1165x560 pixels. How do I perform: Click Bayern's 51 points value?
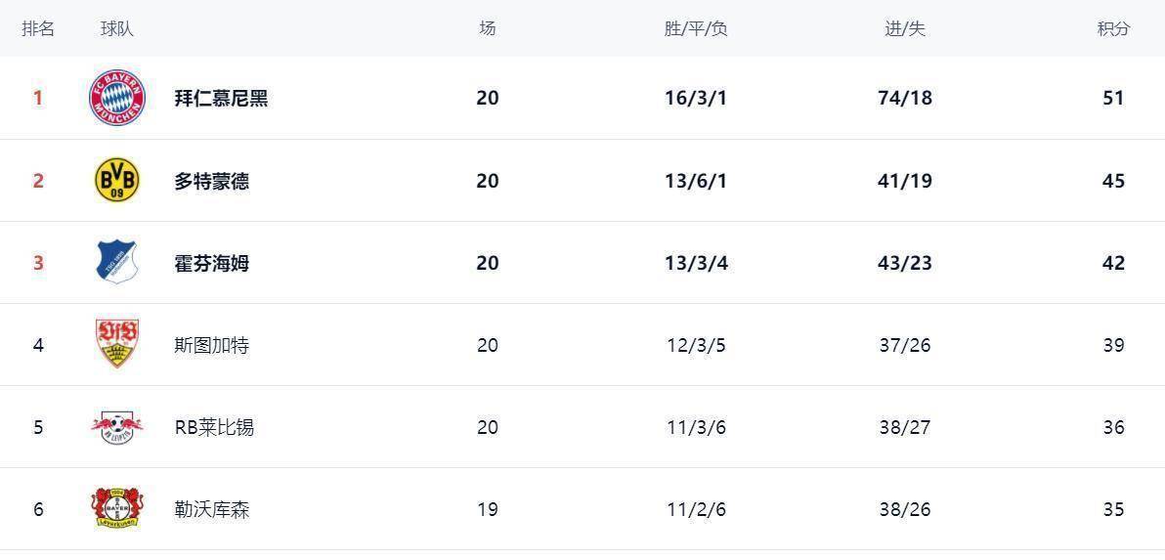click(1113, 98)
